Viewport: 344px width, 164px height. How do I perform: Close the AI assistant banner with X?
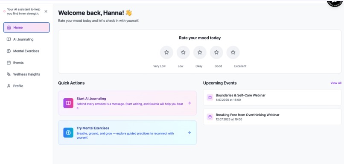[46, 12]
